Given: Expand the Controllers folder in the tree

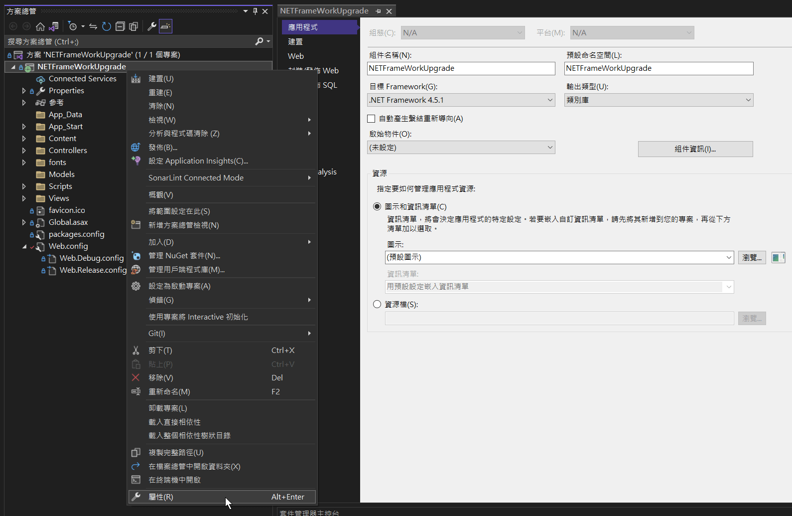Looking at the screenshot, I should pos(24,151).
